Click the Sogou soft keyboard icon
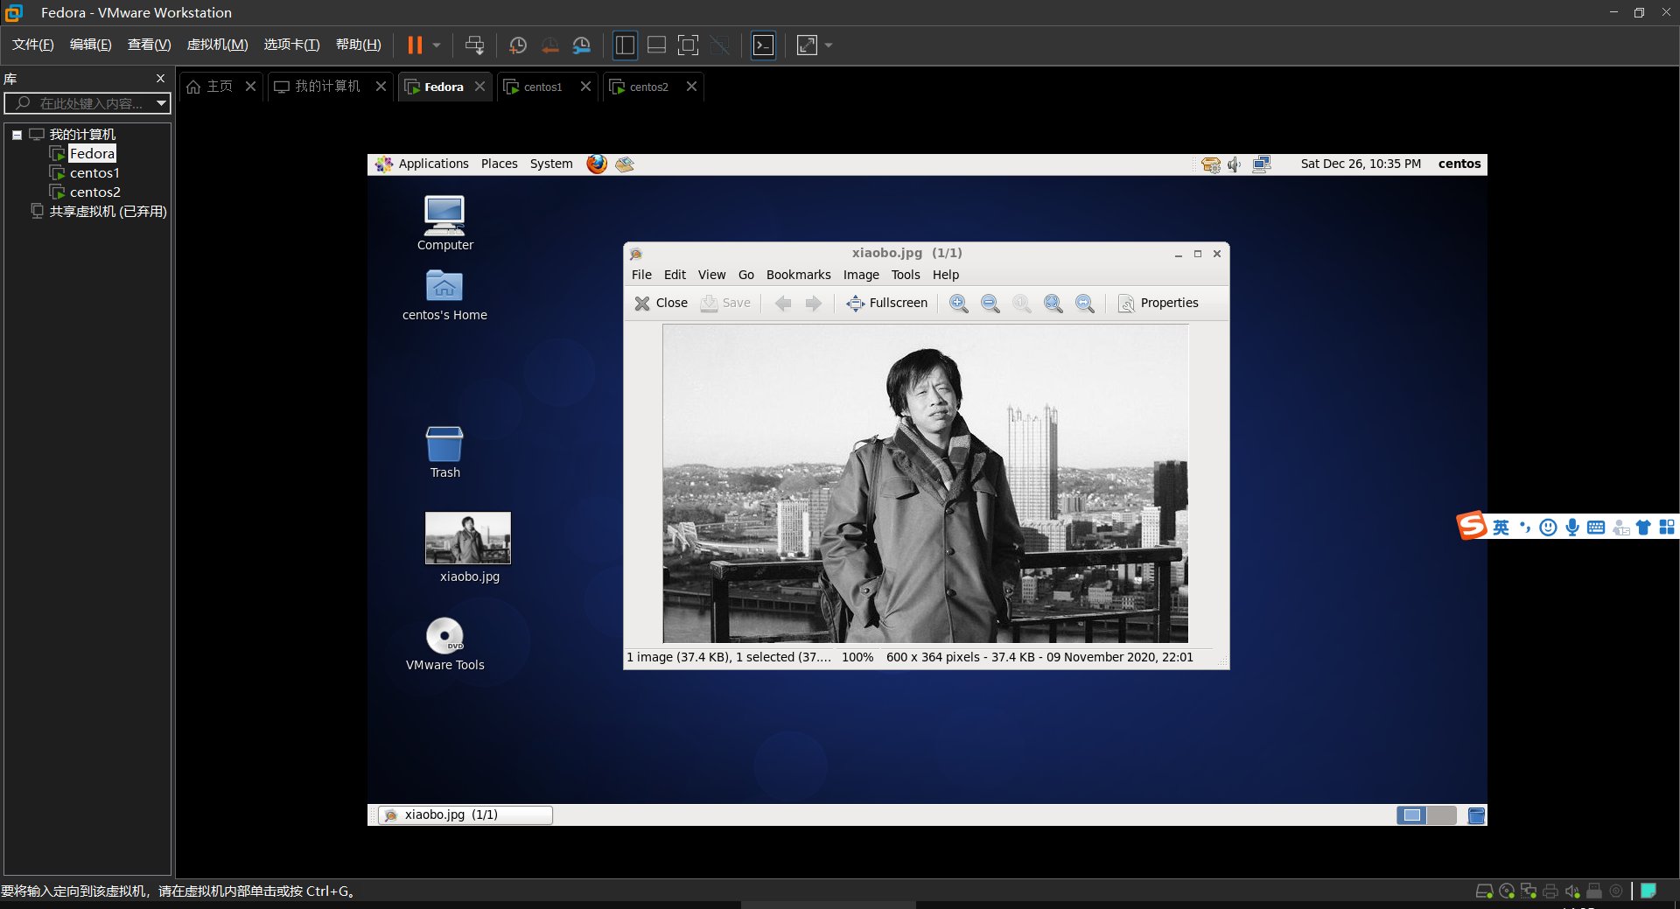Image resolution: width=1680 pixels, height=909 pixels. click(1596, 527)
